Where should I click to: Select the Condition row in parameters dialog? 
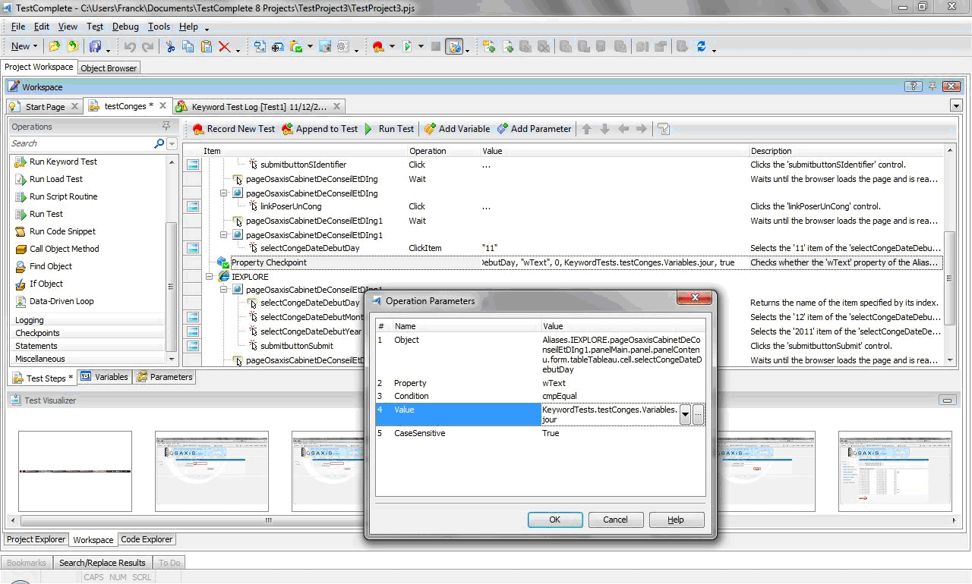541,396
